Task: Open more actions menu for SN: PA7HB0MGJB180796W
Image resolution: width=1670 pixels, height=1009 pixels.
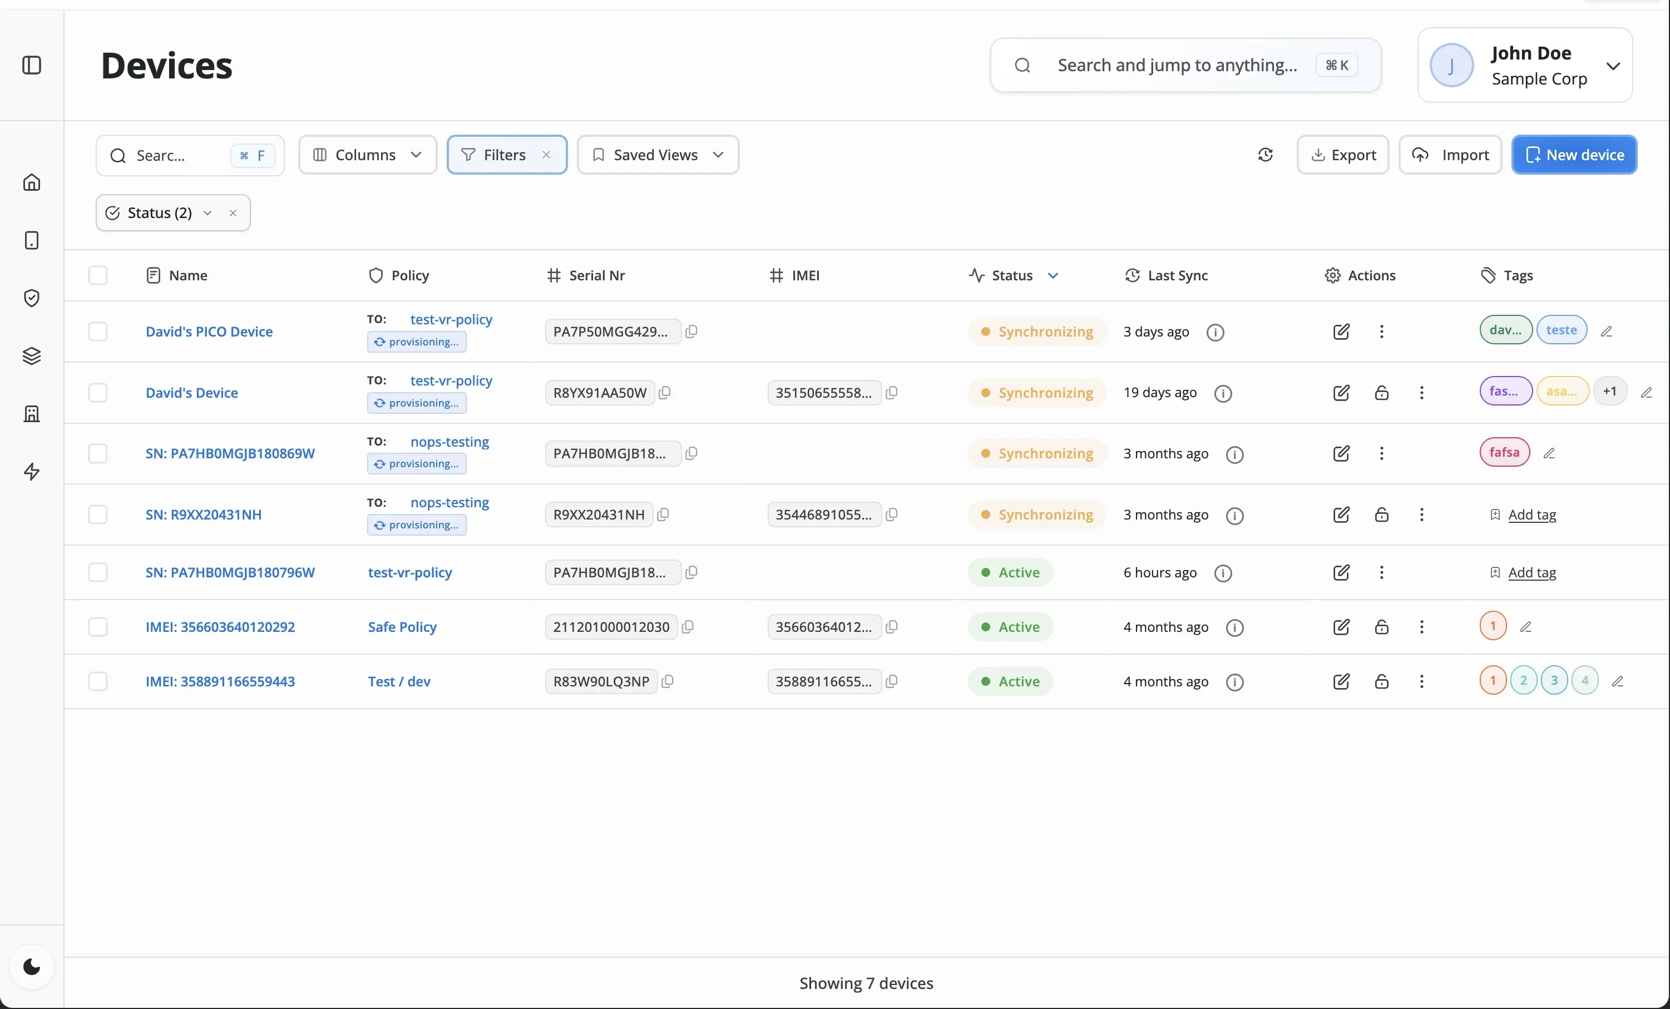Action: click(1381, 572)
